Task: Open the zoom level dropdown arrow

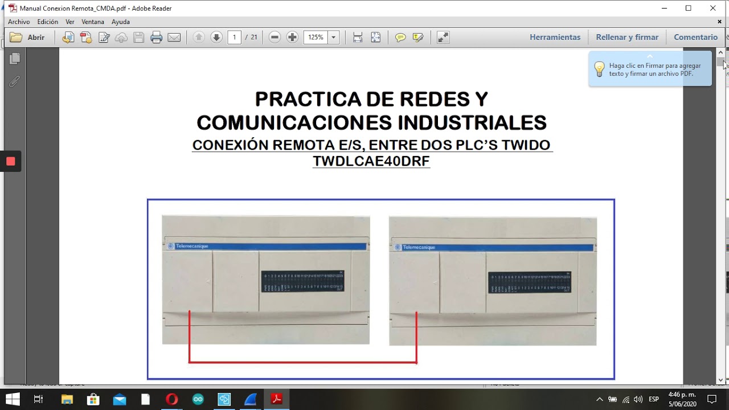Action: point(334,38)
